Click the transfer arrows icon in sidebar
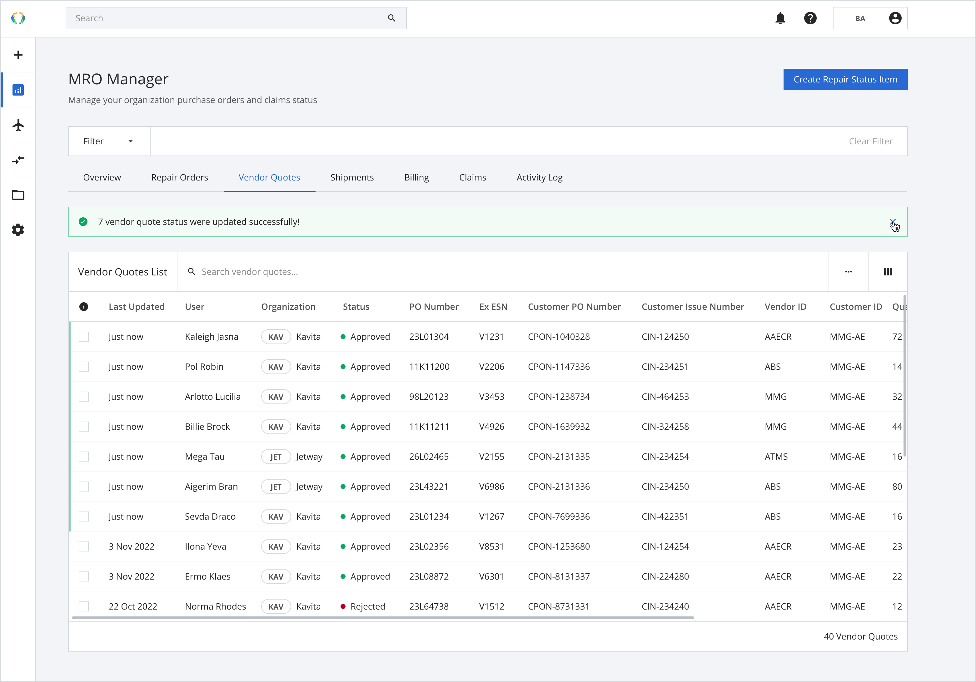This screenshot has height=682, width=976. 18,160
